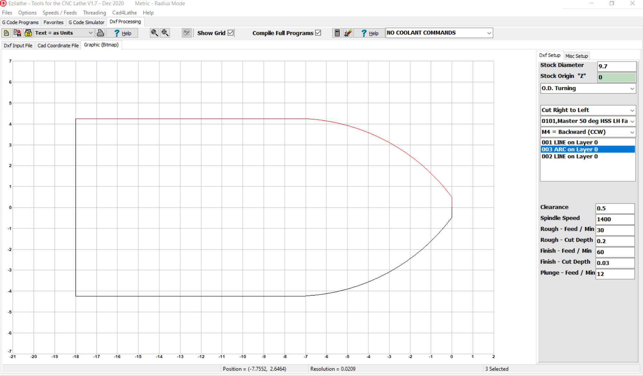The width and height of the screenshot is (643, 376).
Task: Click the Stock Origin Z field
Action: pos(616,77)
